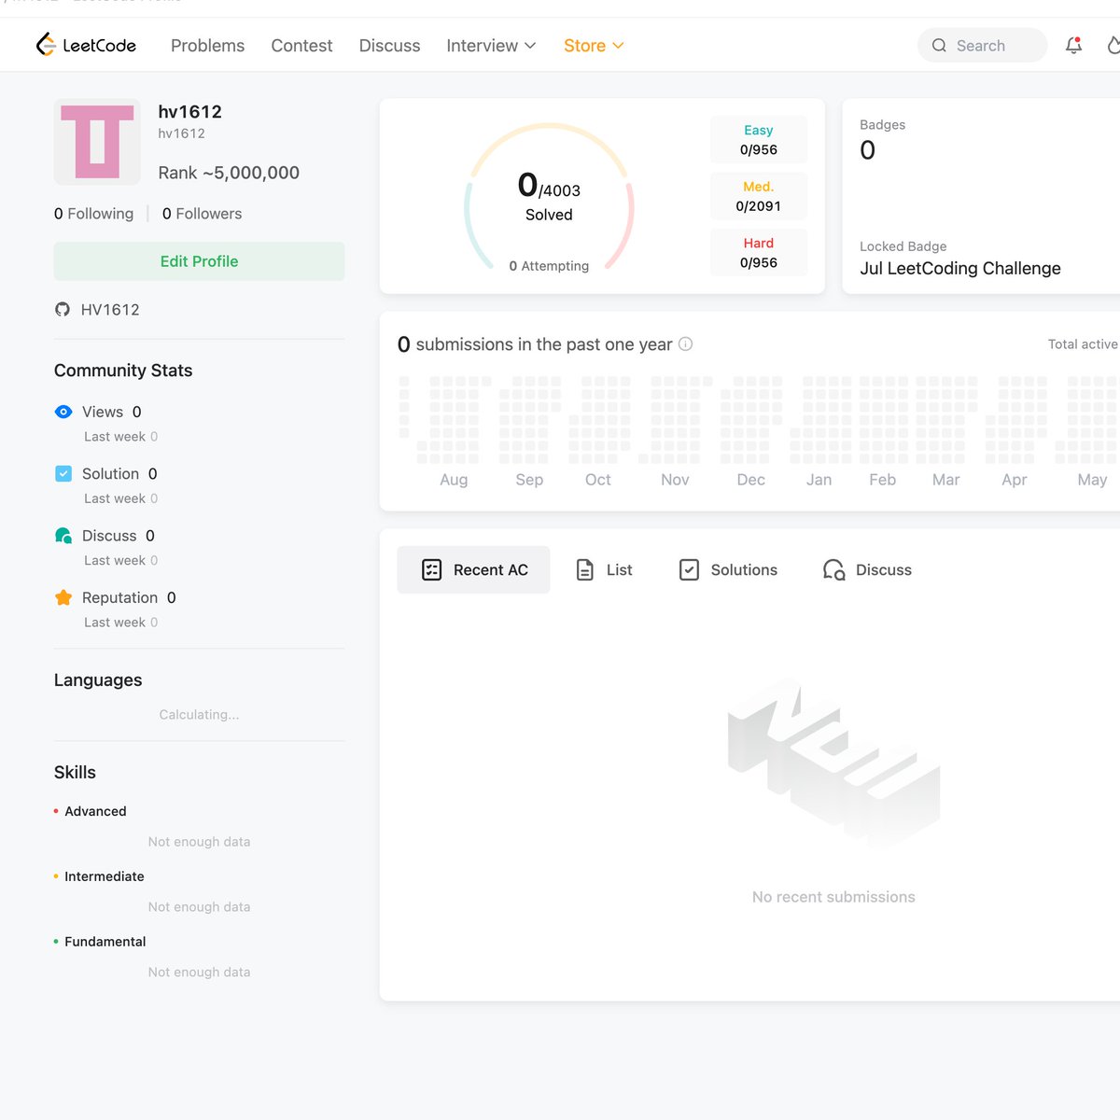Click the streak fire icon
Image resolution: width=1120 pixels, height=1120 pixels.
1113,45
